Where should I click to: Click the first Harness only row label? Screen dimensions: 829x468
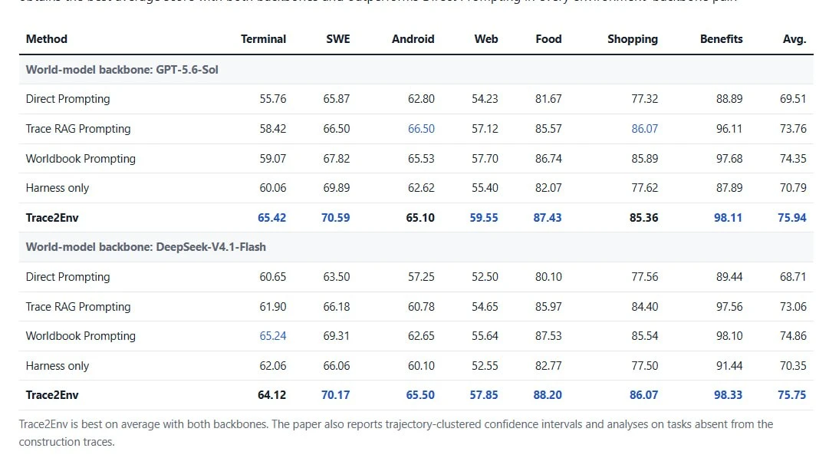[57, 188]
